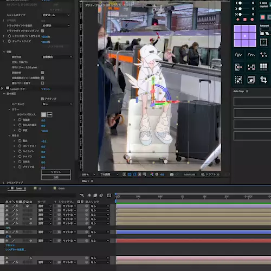Switch to the Carry composition tab
This screenshot has height=271, width=271.
tap(19, 188)
